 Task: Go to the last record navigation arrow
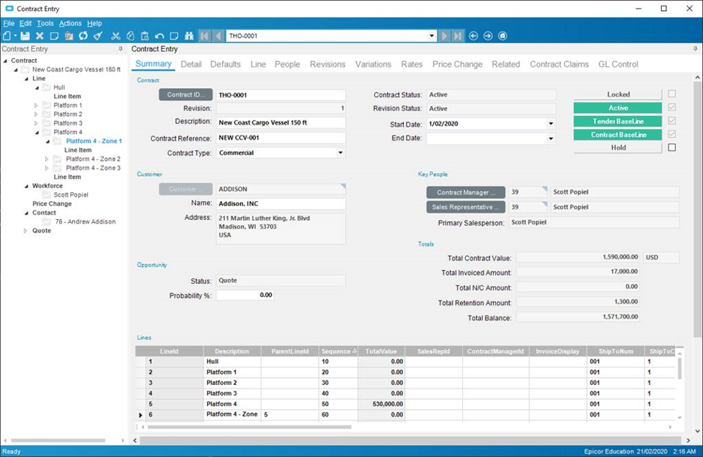click(458, 36)
